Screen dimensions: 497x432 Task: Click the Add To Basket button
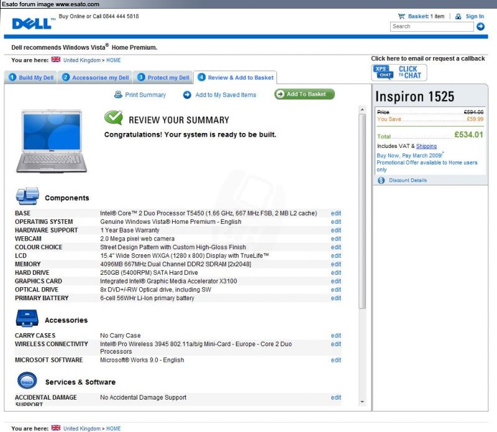(304, 94)
